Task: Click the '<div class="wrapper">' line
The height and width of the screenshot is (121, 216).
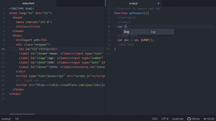Action: point(33,45)
